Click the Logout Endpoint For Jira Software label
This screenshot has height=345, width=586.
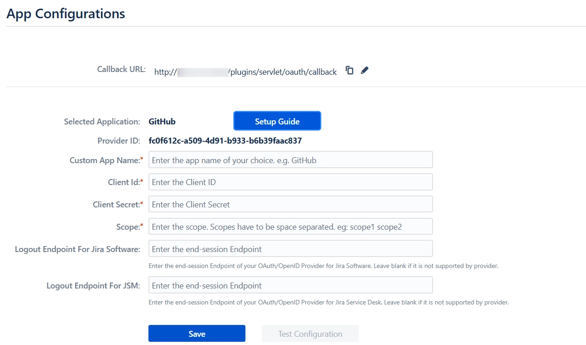[x=77, y=249]
